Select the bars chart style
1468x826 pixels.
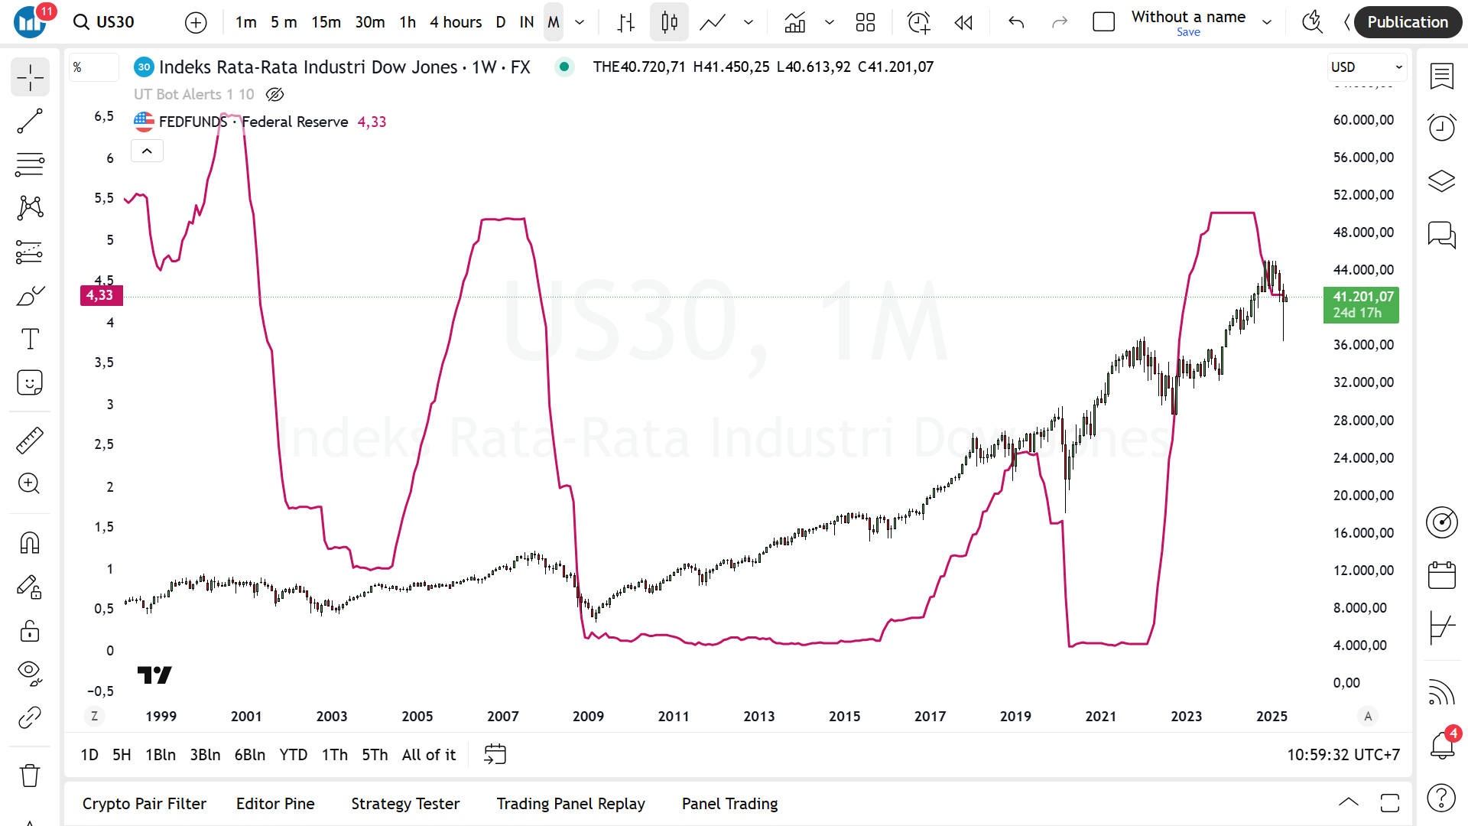(x=626, y=22)
